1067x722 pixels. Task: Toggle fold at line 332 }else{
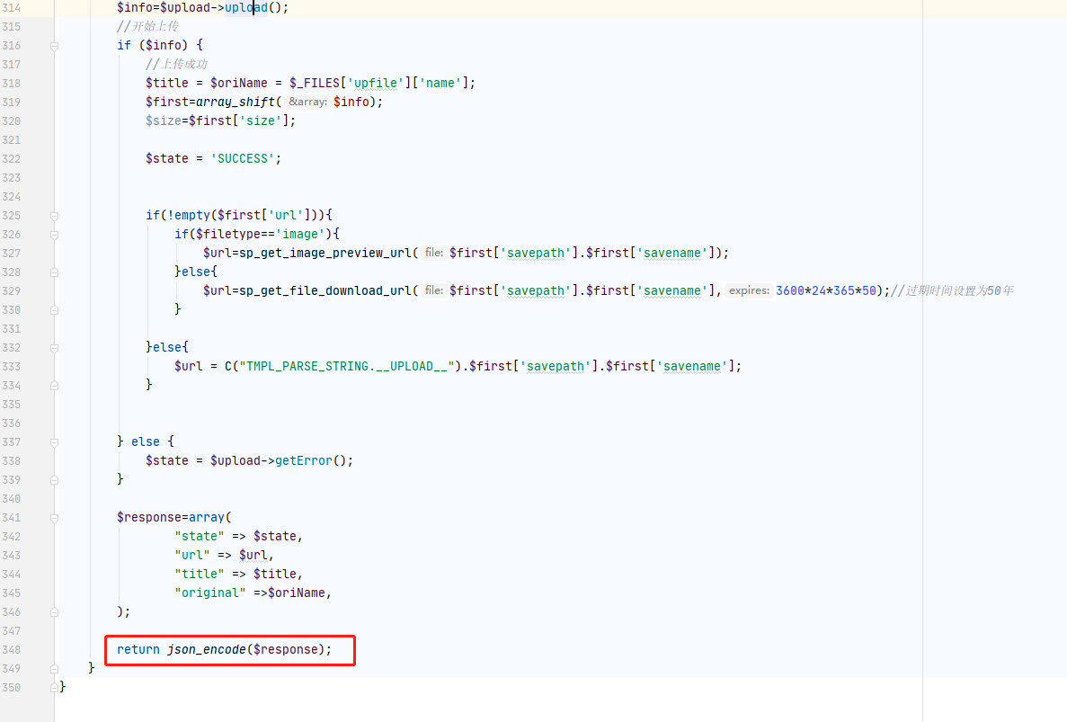tap(55, 348)
